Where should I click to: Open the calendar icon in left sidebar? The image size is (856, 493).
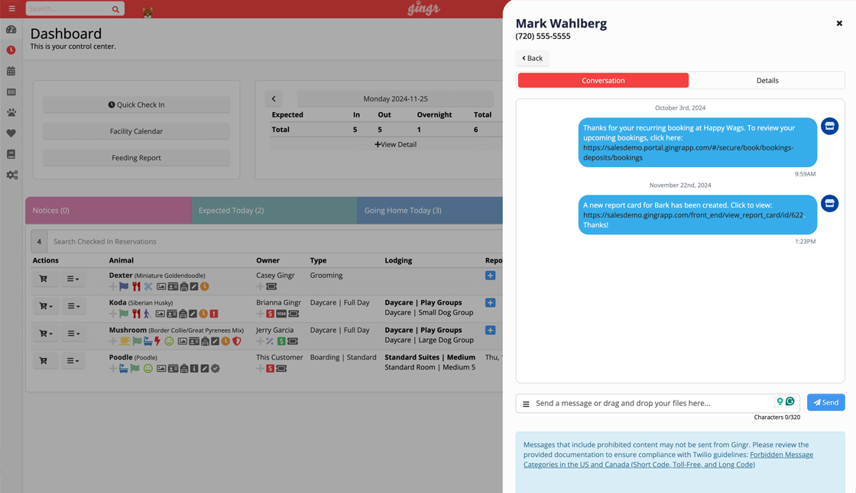tap(11, 71)
